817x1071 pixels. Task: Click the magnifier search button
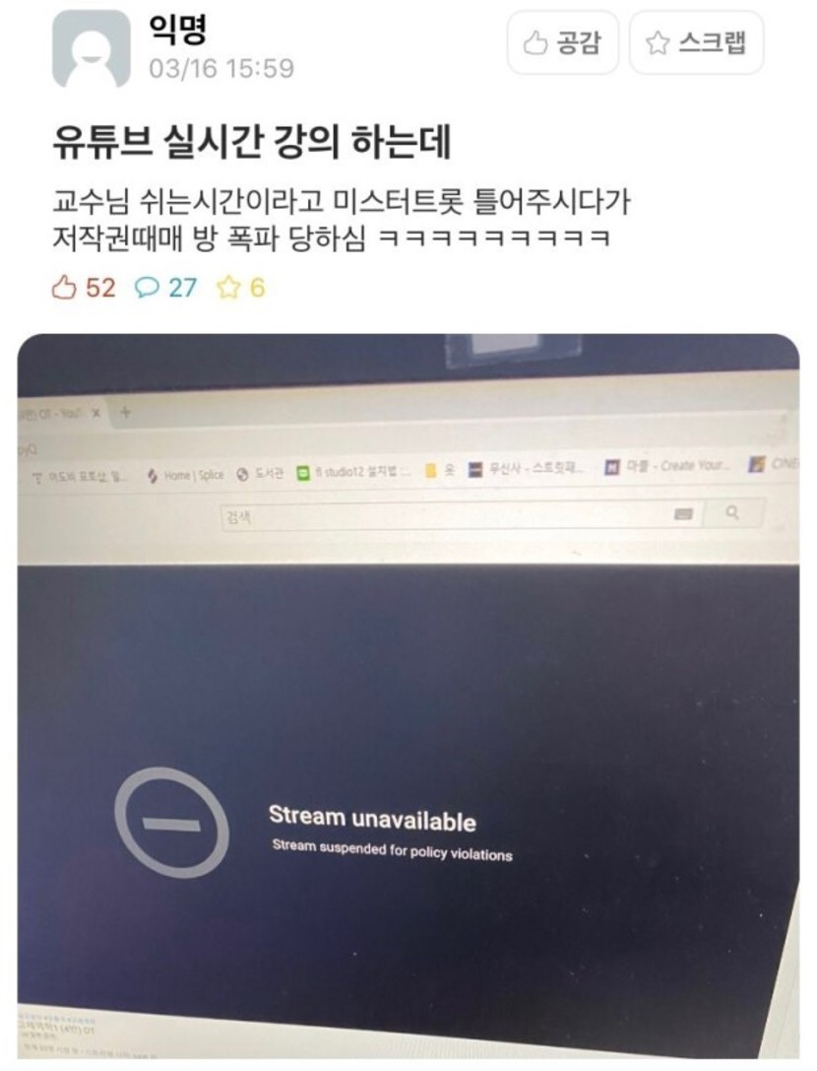(x=732, y=511)
